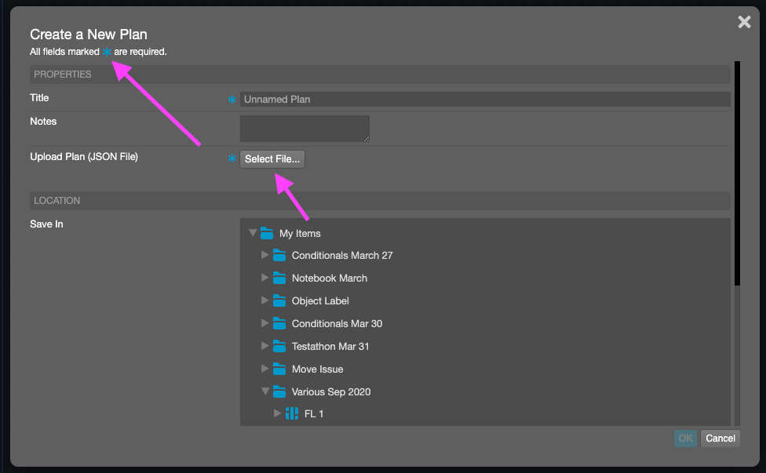Click inside the Notes text area

click(305, 128)
